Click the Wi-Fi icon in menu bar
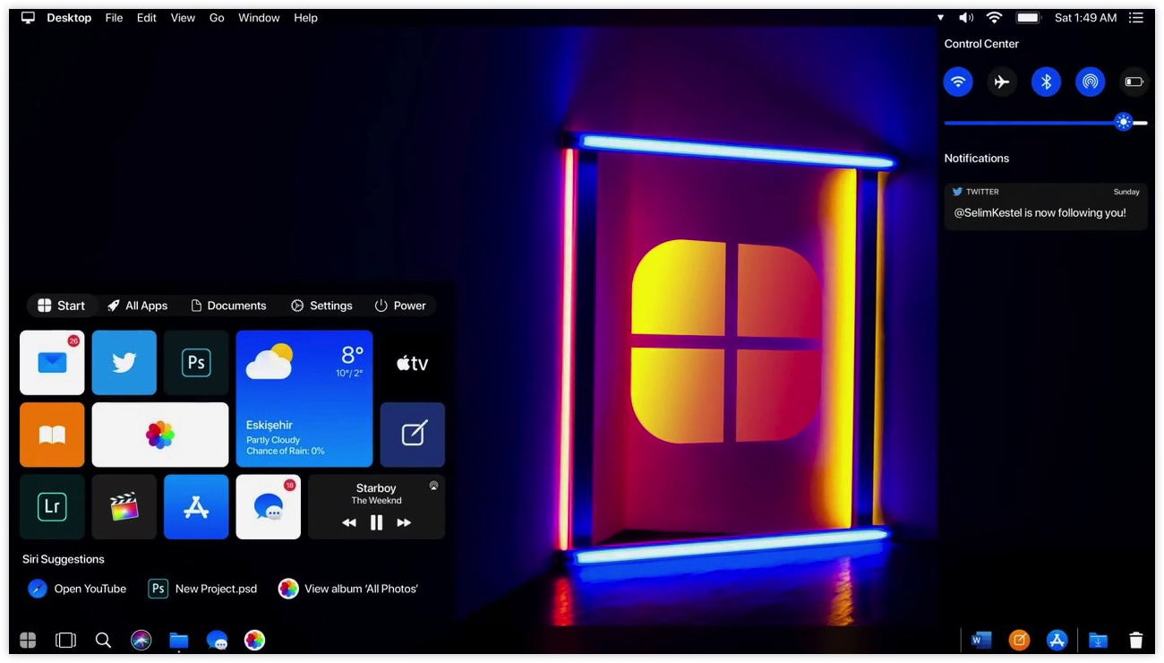The height and width of the screenshot is (663, 1164). coord(994,18)
